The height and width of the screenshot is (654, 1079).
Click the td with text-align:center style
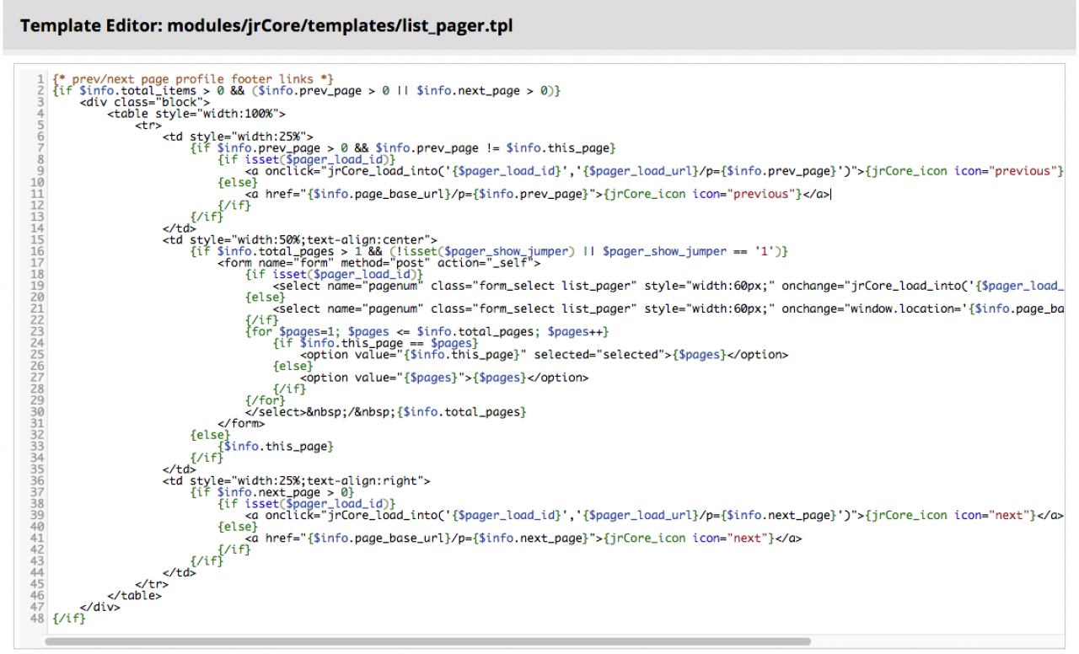click(300, 239)
